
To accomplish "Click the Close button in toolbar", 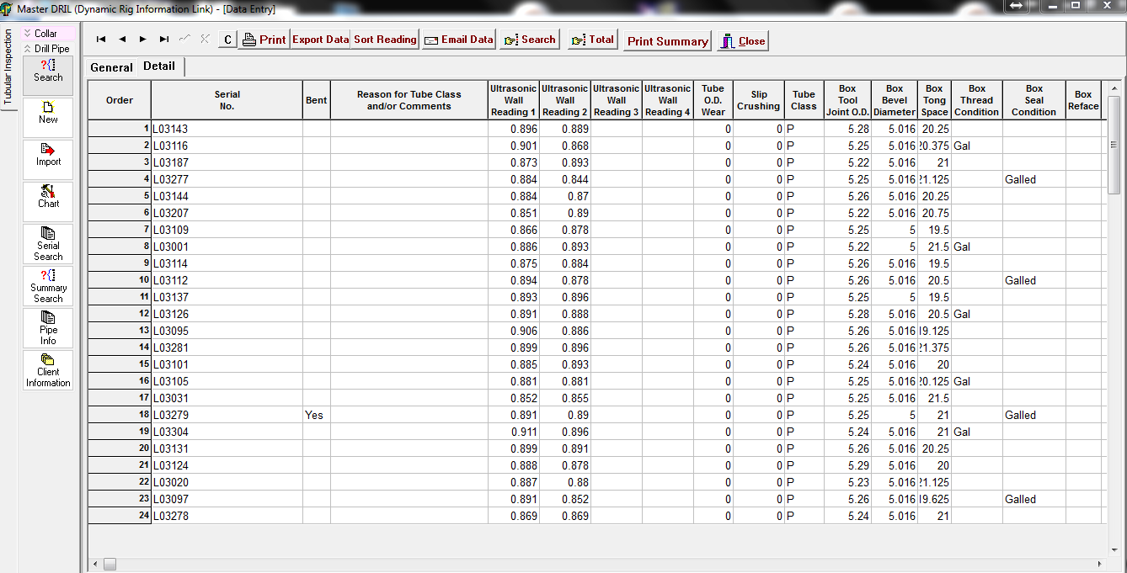I will (x=743, y=40).
